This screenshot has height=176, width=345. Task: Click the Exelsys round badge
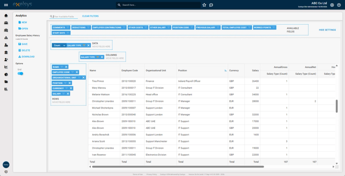[x=6, y=165]
